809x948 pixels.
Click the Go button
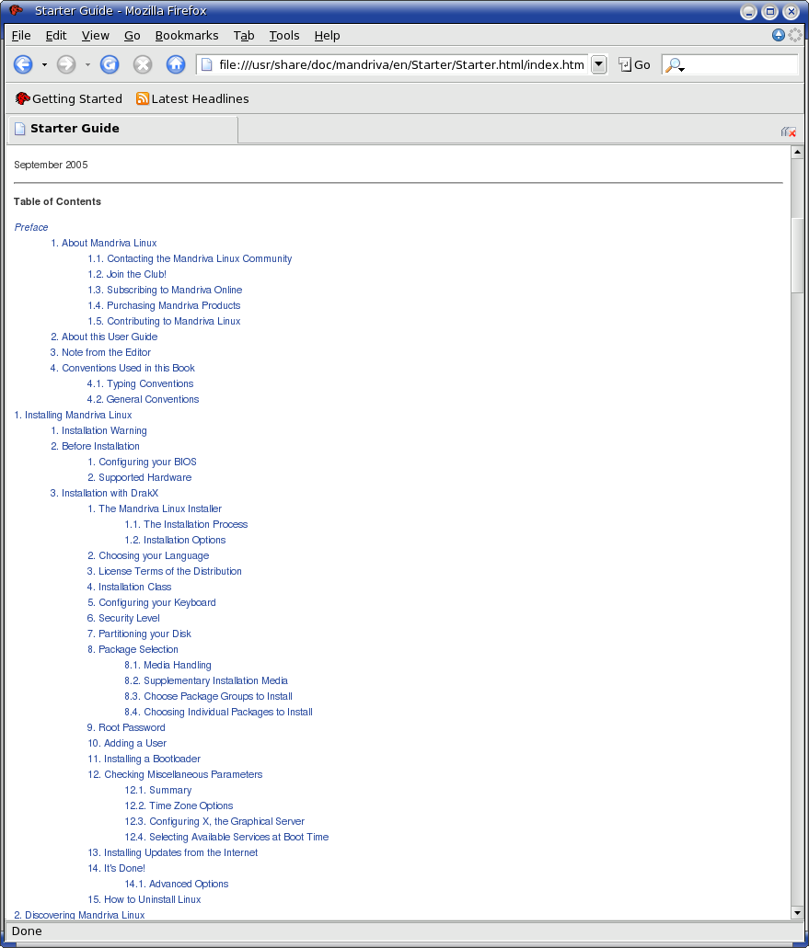click(x=634, y=64)
